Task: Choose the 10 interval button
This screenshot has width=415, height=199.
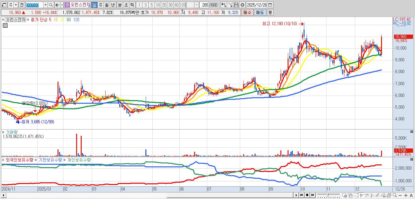Action: click(158, 5)
